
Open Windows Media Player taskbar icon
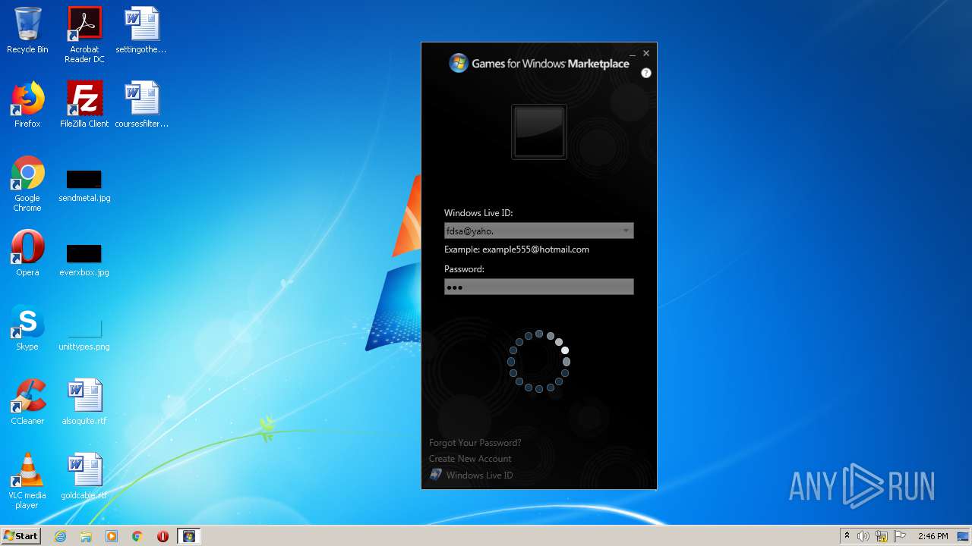[112, 536]
